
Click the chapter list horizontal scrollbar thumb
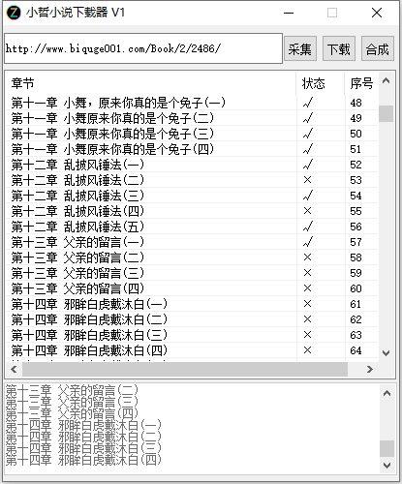coord(185,369)
